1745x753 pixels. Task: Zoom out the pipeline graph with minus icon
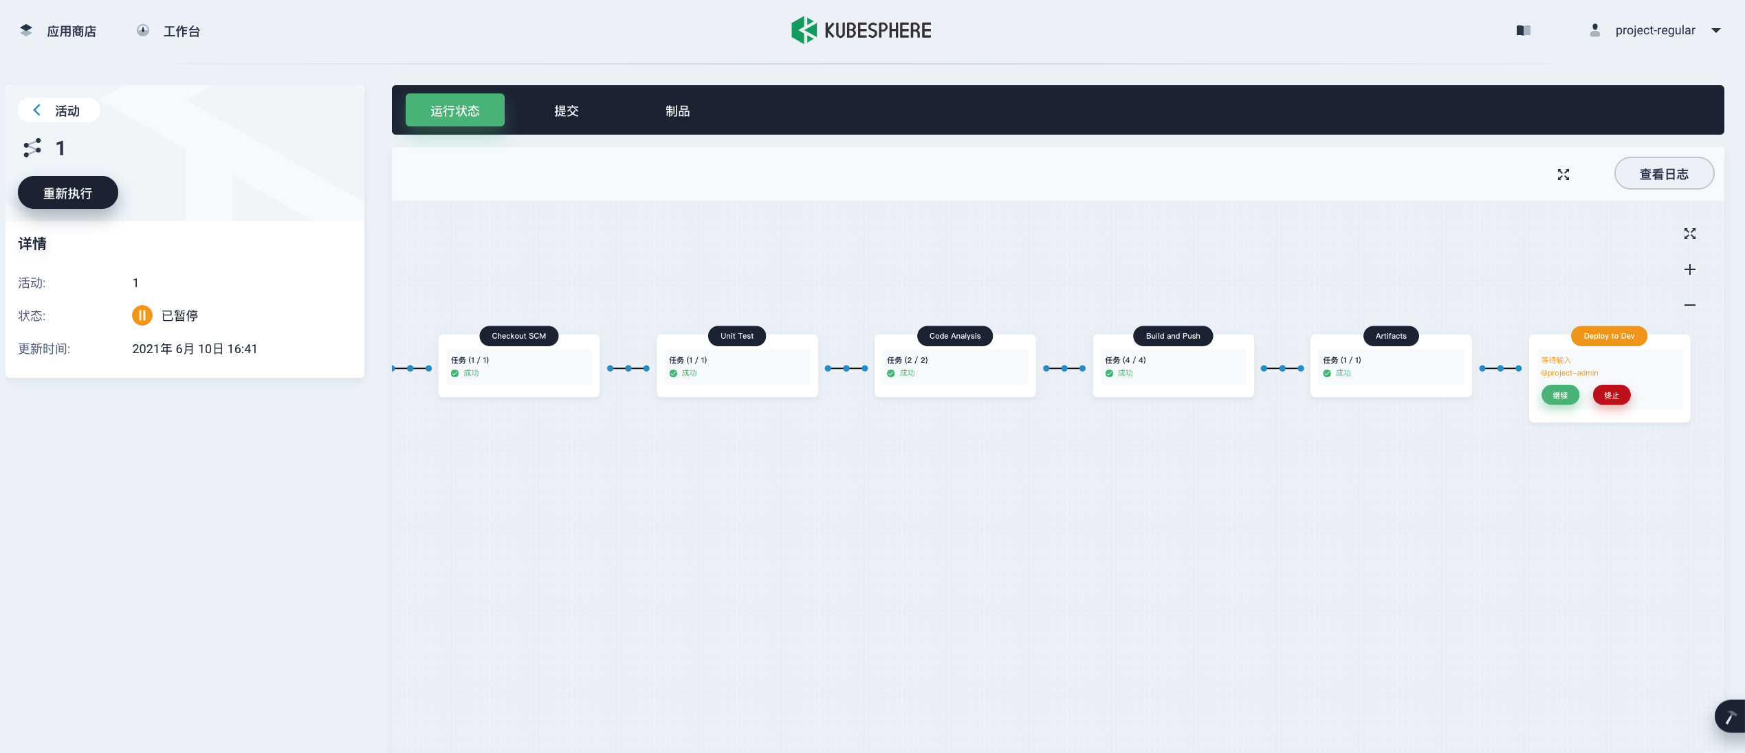click(x=1689, y=304)
